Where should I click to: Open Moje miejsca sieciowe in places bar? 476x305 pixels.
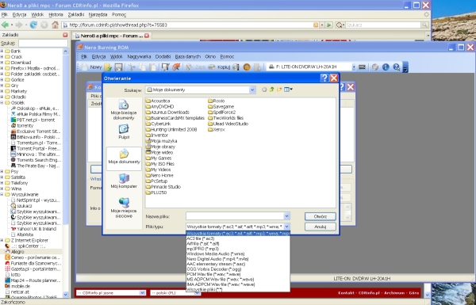click(124, 208)
